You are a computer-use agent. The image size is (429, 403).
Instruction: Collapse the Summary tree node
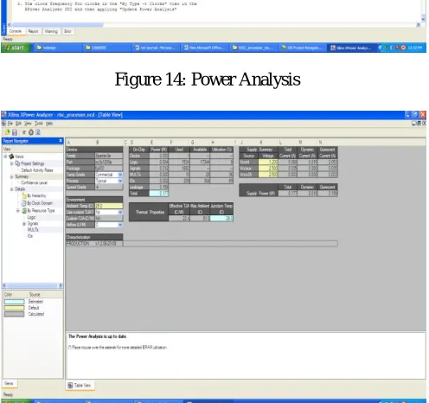pyautogui.click(x=12, y=176)
